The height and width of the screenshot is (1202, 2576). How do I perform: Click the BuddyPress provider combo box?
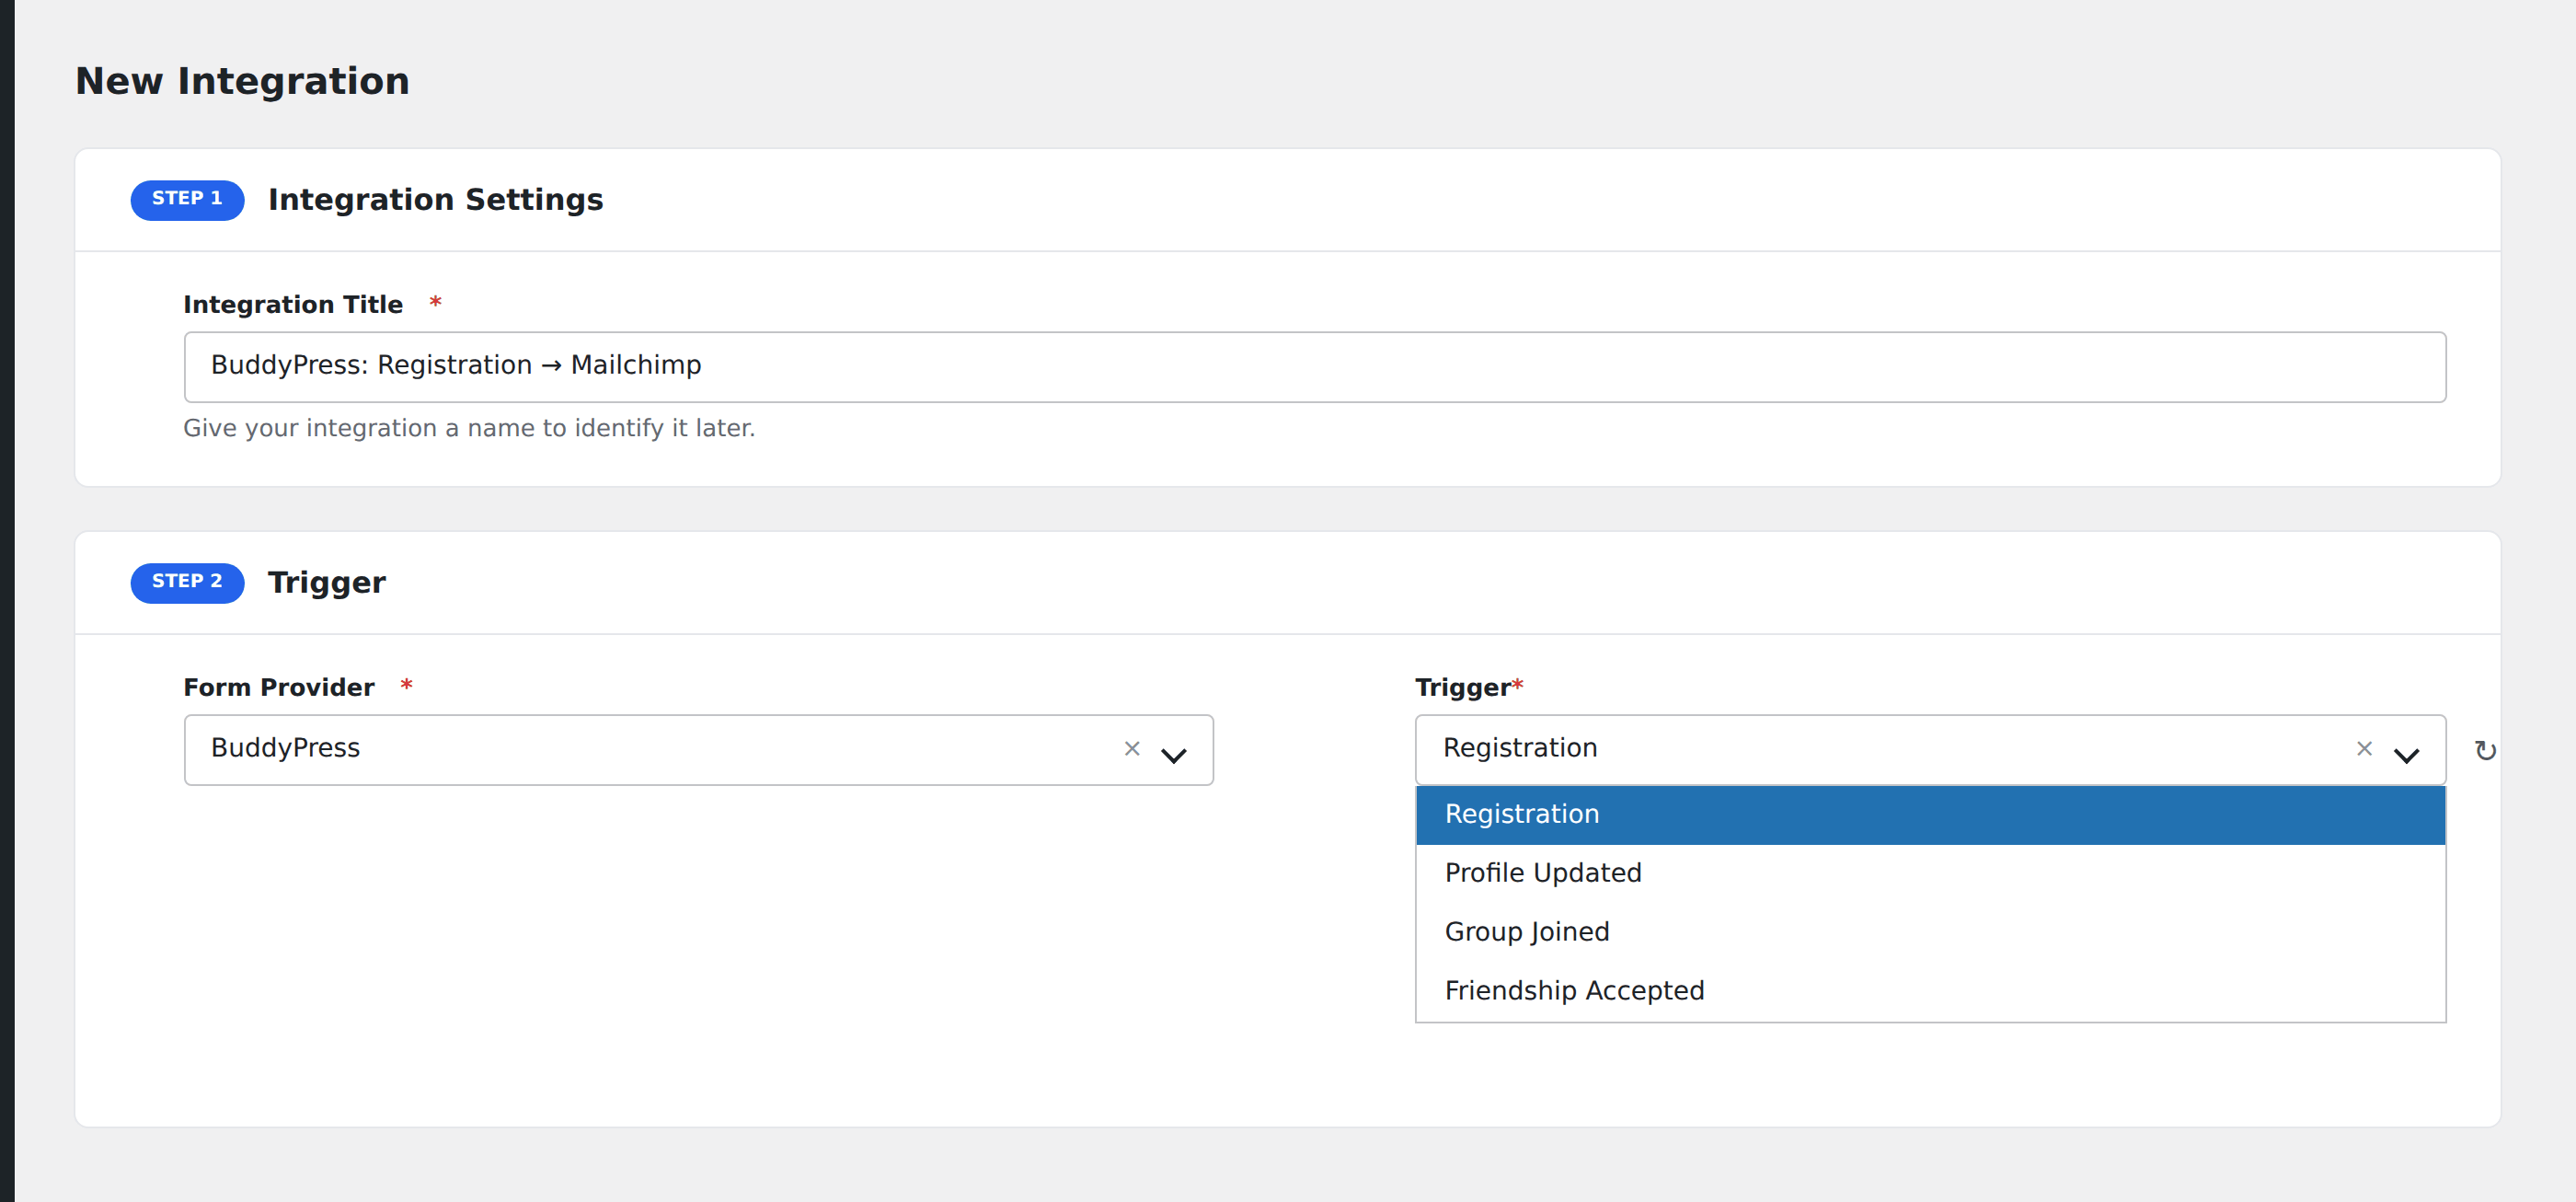pos(698,749)
